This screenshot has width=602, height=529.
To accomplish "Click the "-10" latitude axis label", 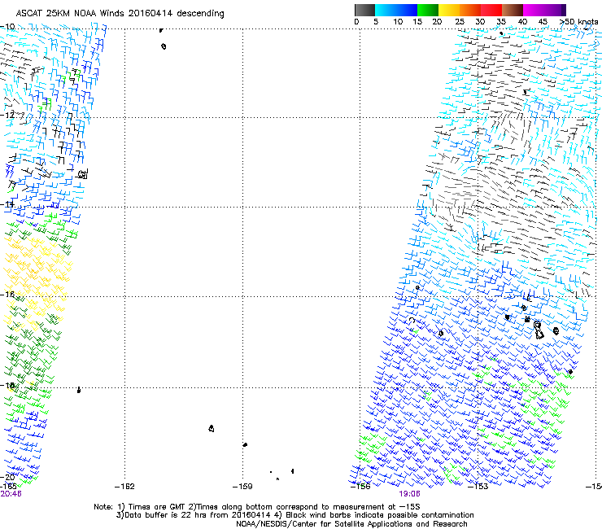I will tap(7, 27).
